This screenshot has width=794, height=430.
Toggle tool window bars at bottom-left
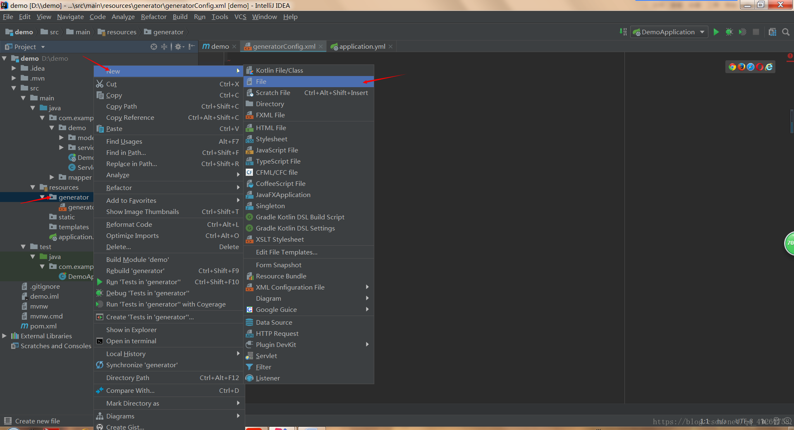[7, 421]
